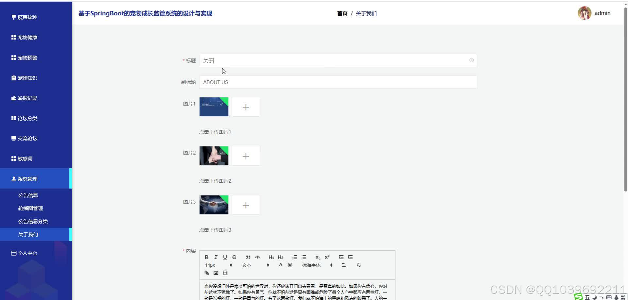628x300 pixels.
Task: Toggle the ordered list formatting
Action: 295,257
